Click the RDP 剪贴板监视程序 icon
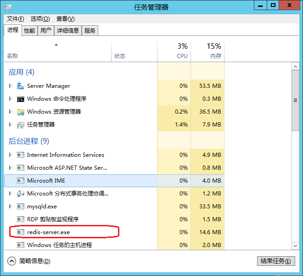This screenshot has height=276, width=303. click(21, 219)
